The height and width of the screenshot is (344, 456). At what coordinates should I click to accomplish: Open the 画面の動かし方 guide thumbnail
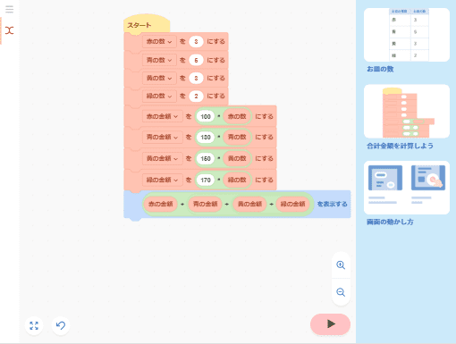(x=407, y=188)
